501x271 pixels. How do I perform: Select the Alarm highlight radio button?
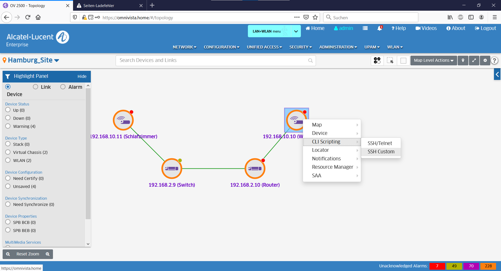(63, 87)
